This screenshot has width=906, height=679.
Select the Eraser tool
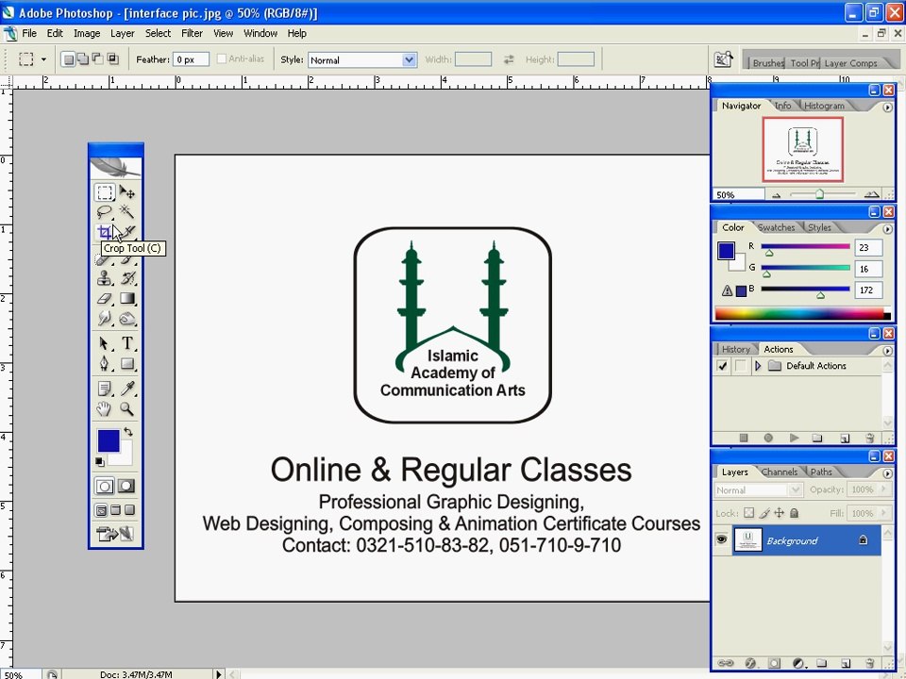(105, 299)
